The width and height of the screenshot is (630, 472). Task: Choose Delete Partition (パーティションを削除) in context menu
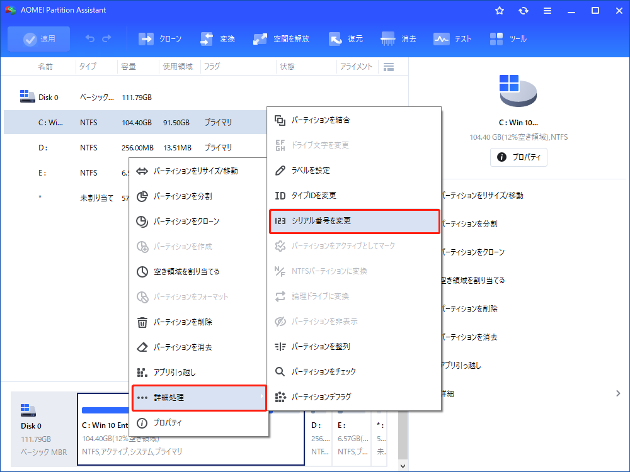198,322
